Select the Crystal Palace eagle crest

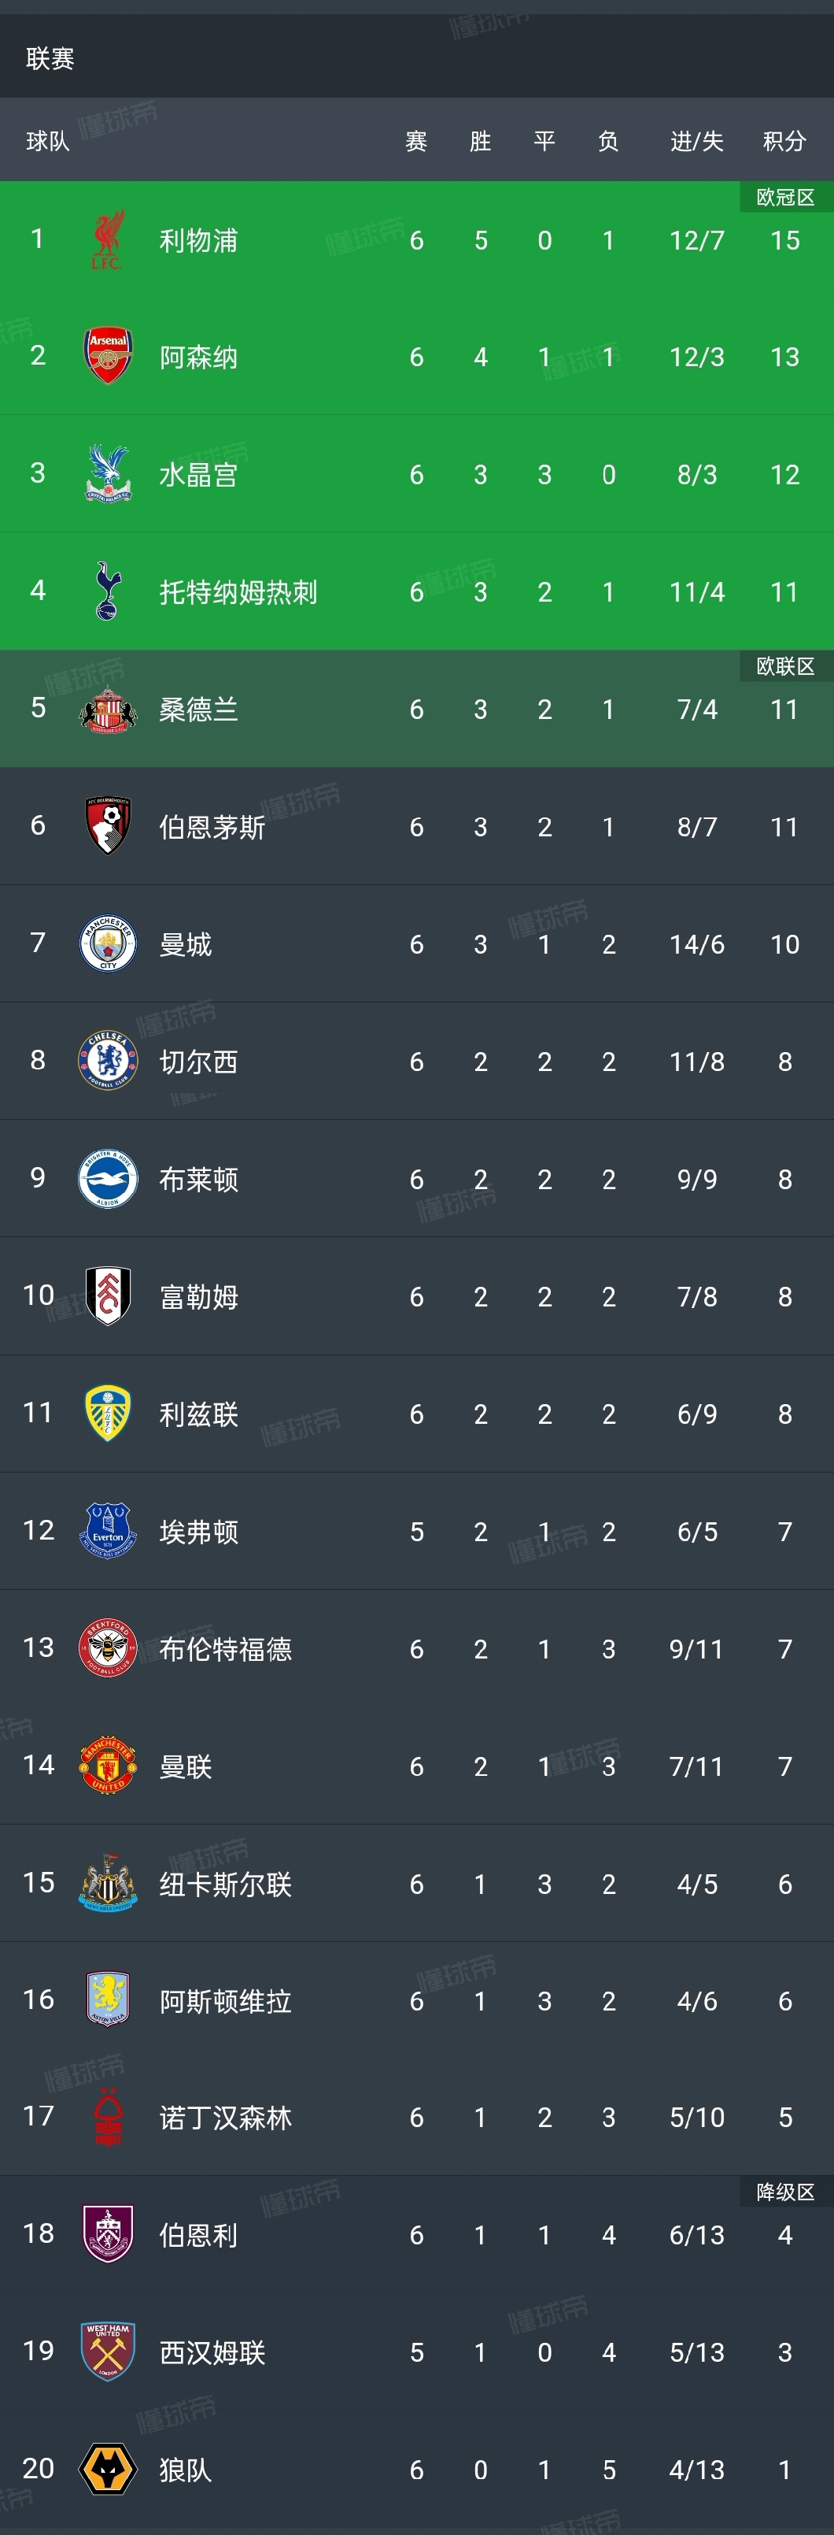(107, 473)
